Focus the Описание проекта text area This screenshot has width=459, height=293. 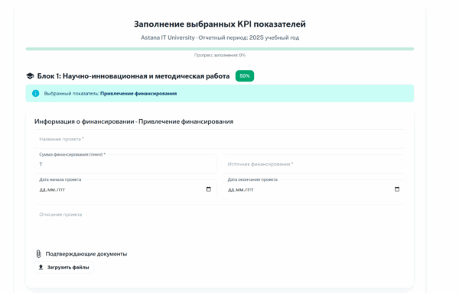220,224
